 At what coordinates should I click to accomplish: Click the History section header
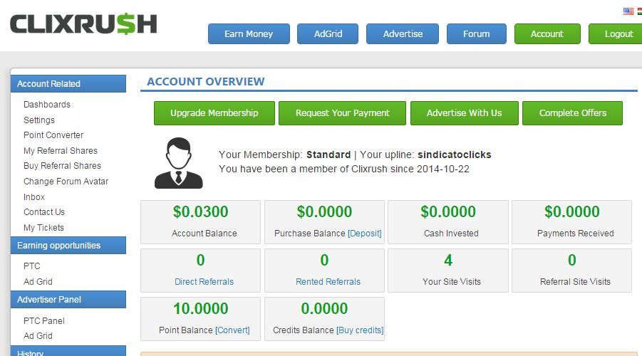point(68,351)
